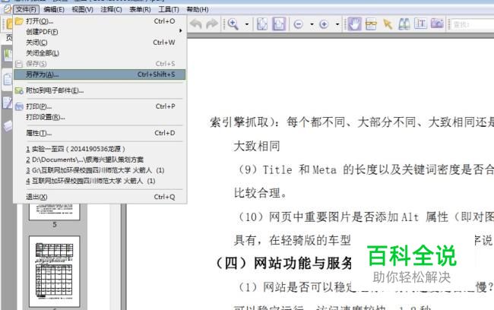
Task: Click the snapshot camera icon
Action: coord(437,24)
